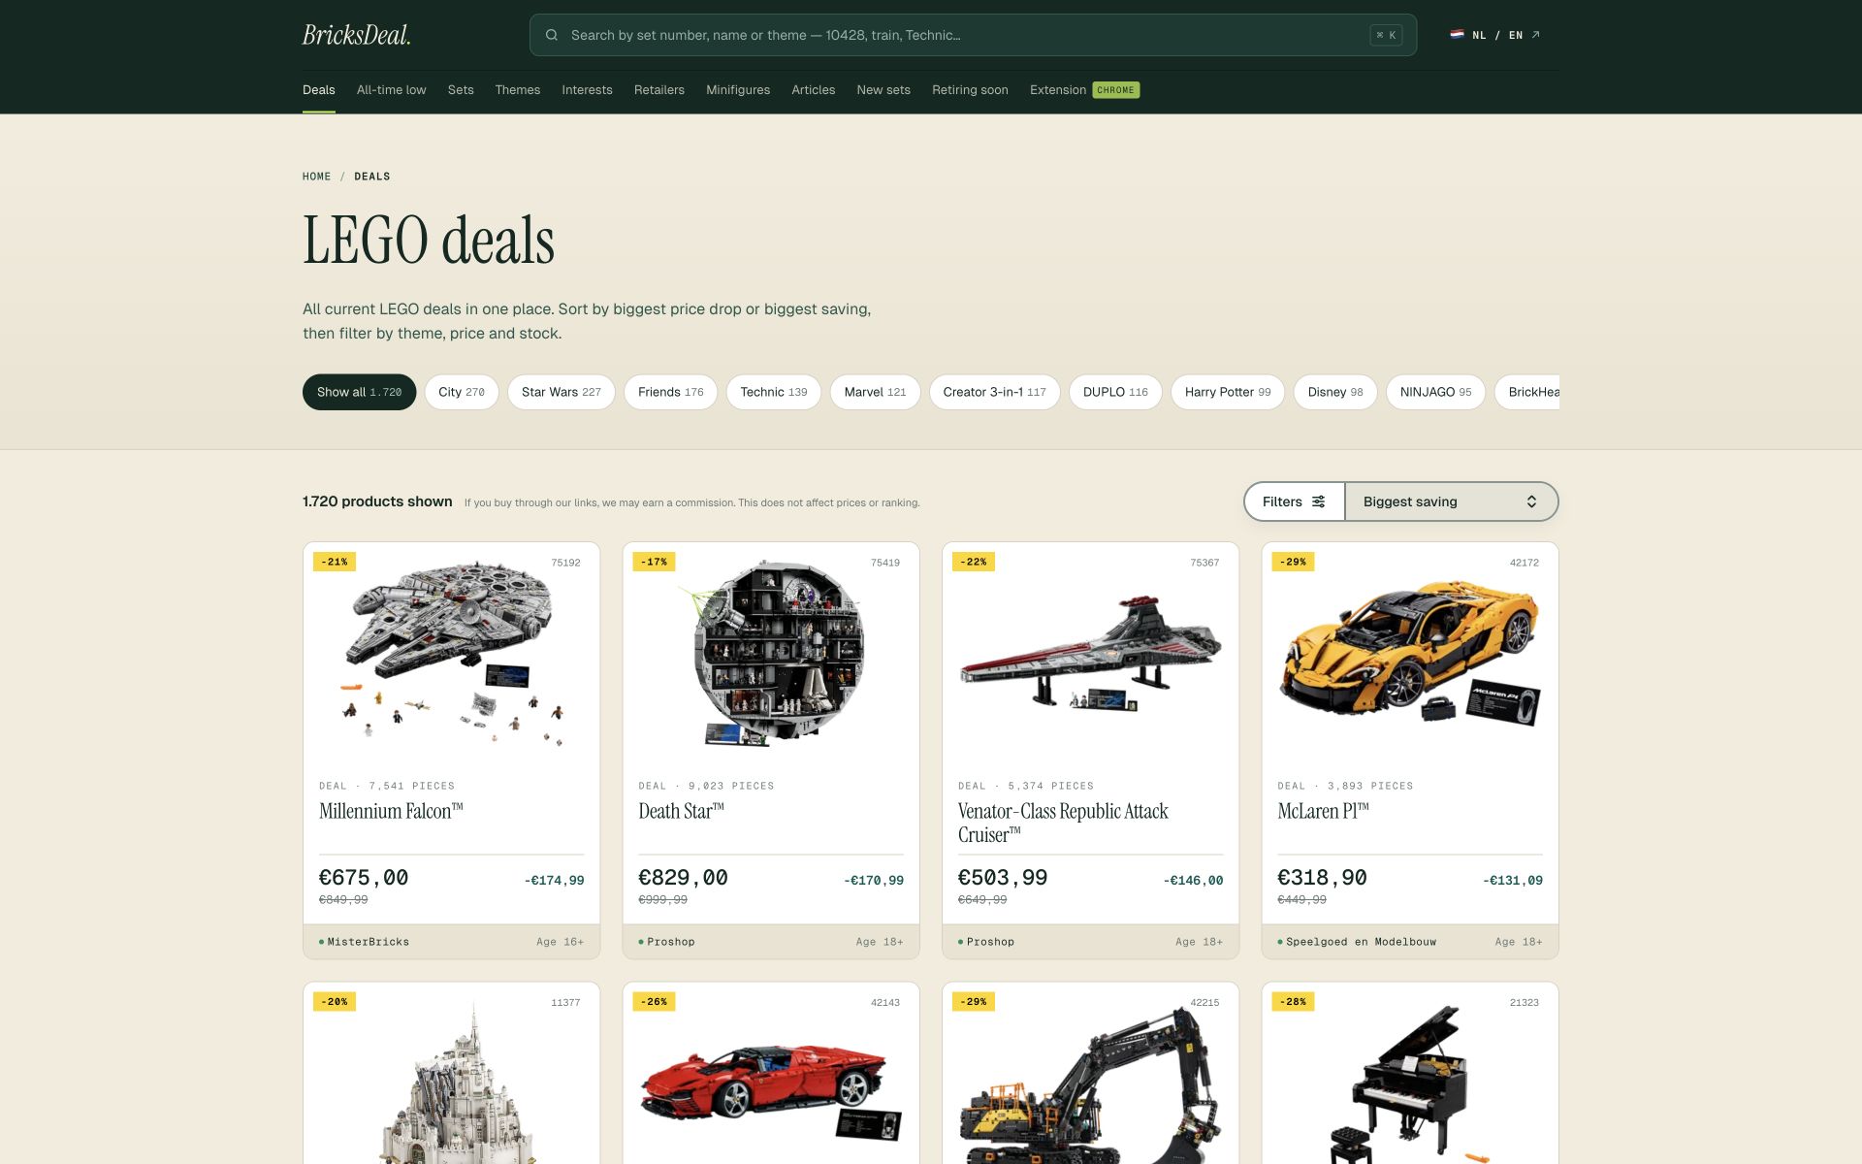Click the Netherlands flag icon
The height and width of the screenshot is (1164, 1862).
[1457, 34]
